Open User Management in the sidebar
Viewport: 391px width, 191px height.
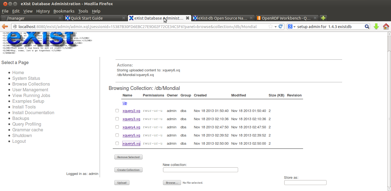(x=30, y=90)
